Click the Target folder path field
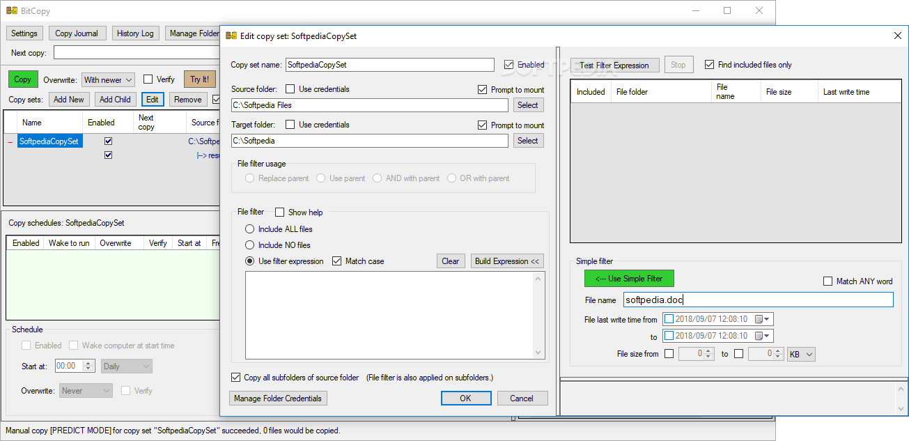Viewport: 909px width, 441px height. [370, 141]
